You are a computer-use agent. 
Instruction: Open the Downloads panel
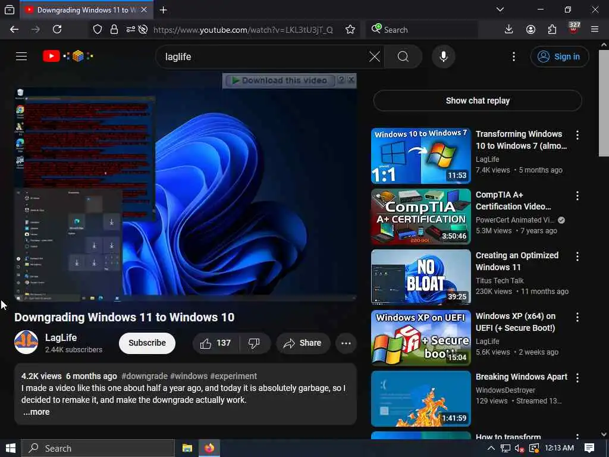(x=509, y=30)
